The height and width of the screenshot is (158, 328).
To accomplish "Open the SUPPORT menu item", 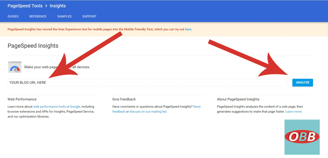I will tap(89, 17).
